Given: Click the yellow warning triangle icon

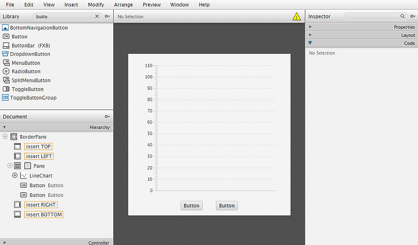Looking at the screenshot, I should 297,16.
